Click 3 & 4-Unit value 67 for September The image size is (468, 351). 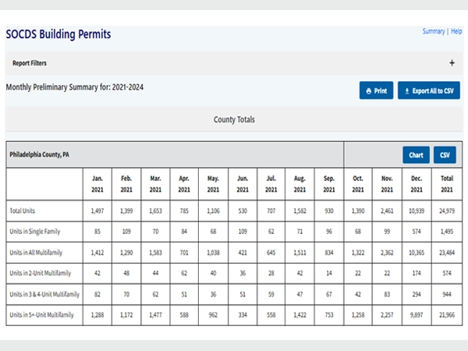click(x=329, y=294)
